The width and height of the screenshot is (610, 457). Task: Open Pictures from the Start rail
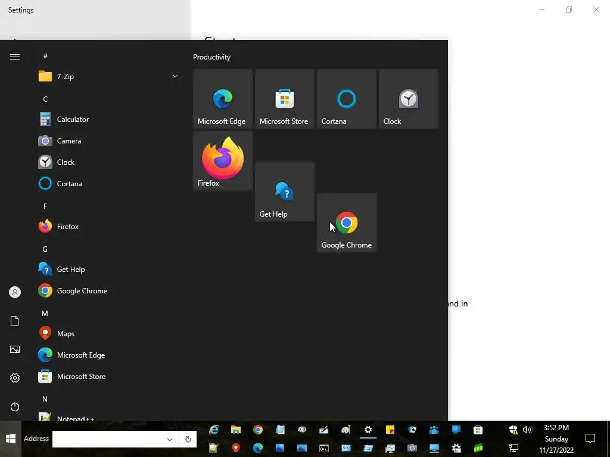pyautogui.click(x=15, y=349)
